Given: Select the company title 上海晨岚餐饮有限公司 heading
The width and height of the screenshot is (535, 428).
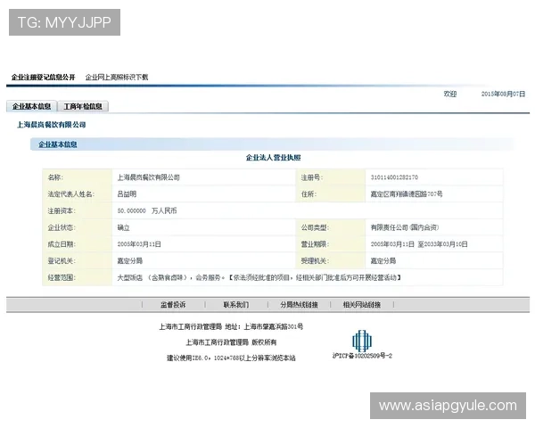Looking at the screenshot, I should point(52,125).
